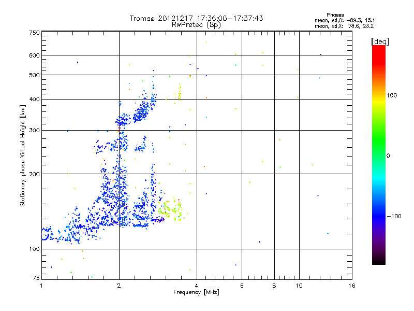Click the 'mean, sd,X: 78.6, 23.2' line
The image size is (414, 311).
344,26
